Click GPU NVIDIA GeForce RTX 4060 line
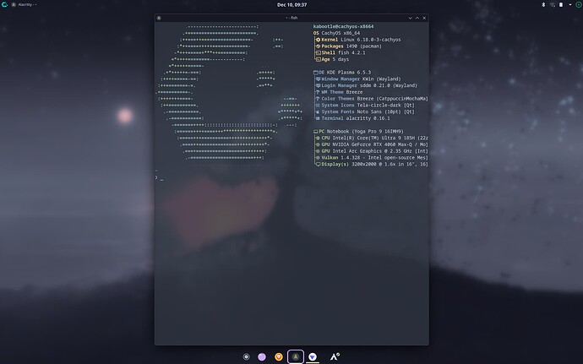 pos(372,144)
